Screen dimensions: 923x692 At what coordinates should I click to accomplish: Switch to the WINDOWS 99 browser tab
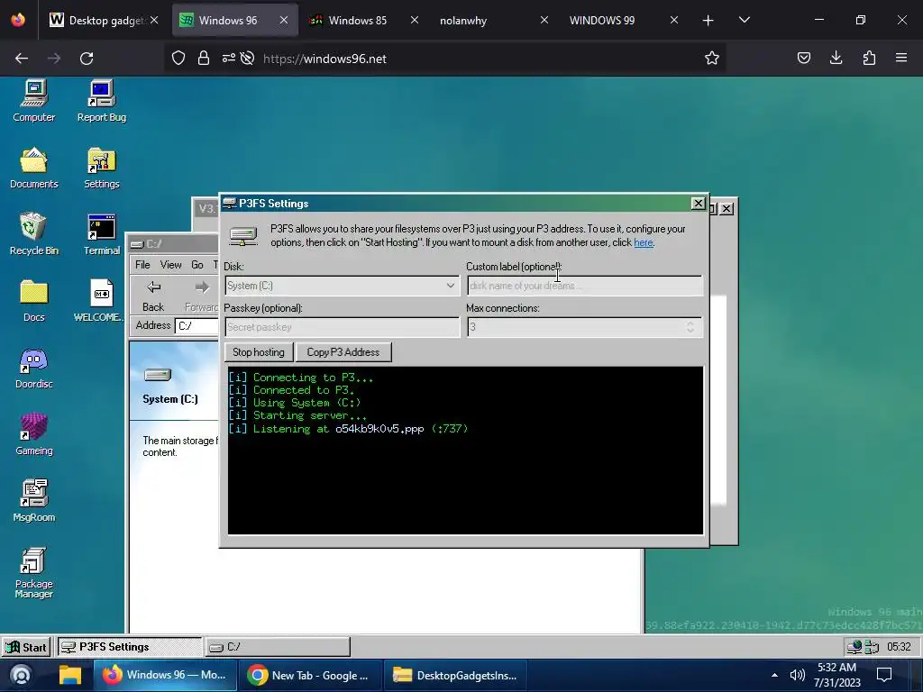point(601,20)
